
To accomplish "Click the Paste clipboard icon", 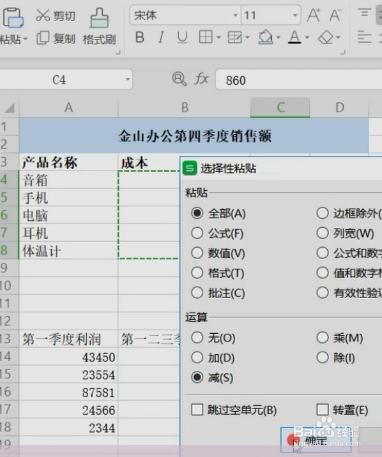I will (x=13, y=17).
